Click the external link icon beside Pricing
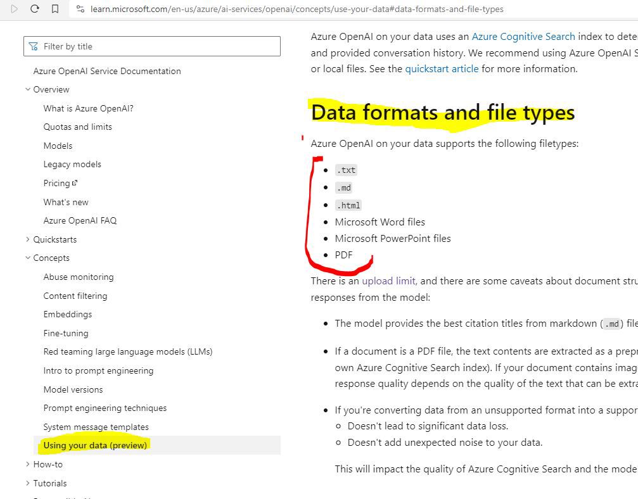Viewport: 638px width, 499px height. [x=75, y=183]
